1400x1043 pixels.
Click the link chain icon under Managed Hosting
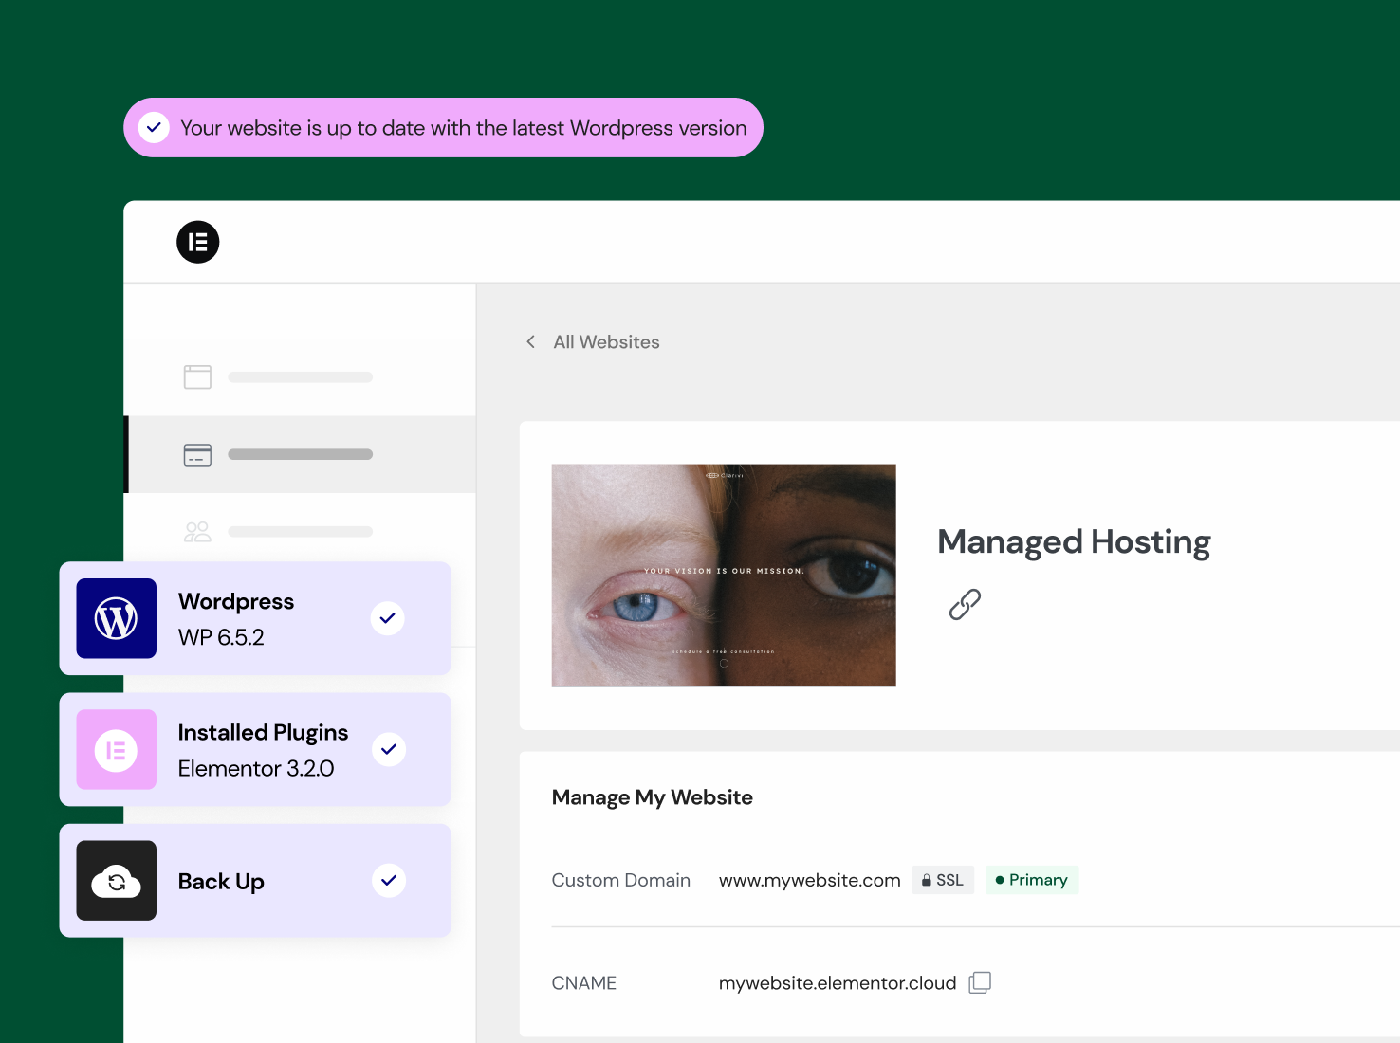pyautogui.click(x=965, y=604)
